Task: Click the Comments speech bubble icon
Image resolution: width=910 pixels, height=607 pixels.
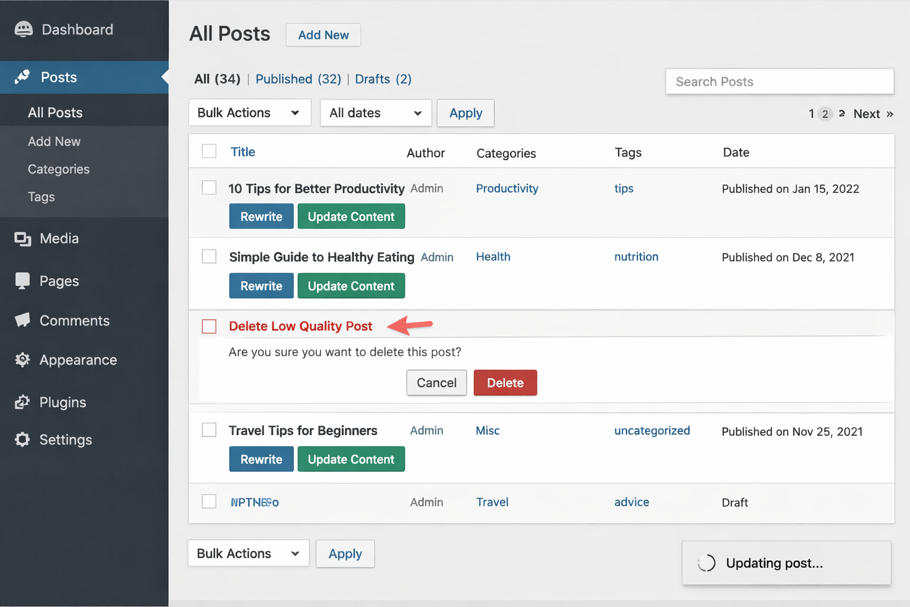Action: coord(23,321)
